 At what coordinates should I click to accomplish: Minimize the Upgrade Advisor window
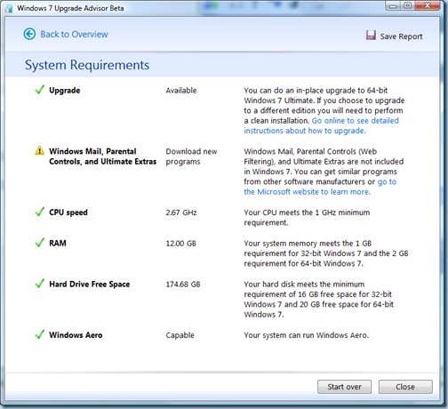pyautogui.click(x=393, y=6)
